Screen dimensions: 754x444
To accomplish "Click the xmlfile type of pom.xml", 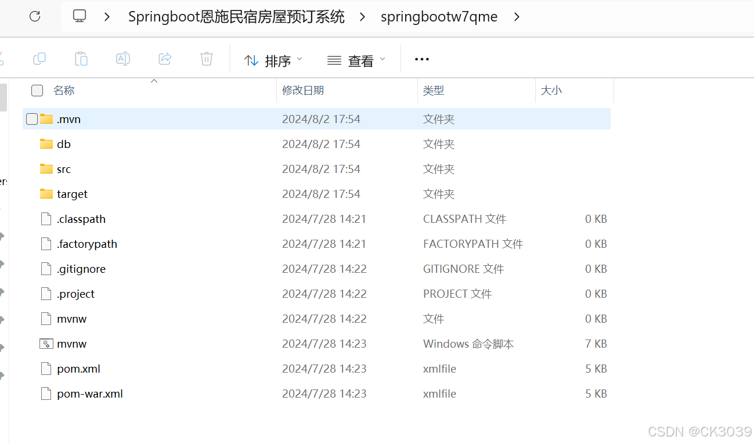I will point(439,369).
